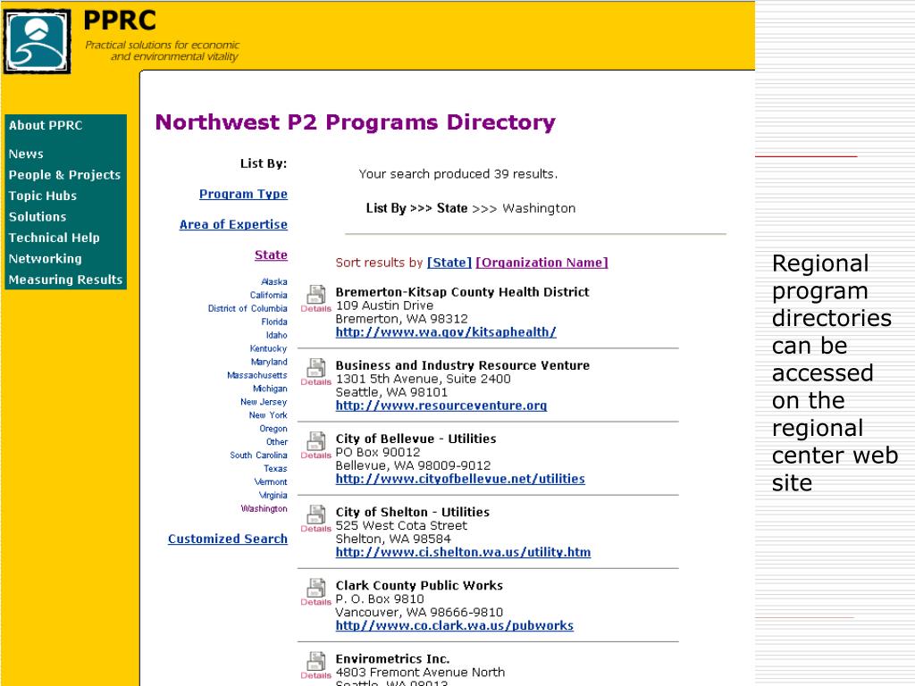Filter directory by Maryland
Image resolution: width=915 pixels, height=686 pixels.
[x=269, y=363]
